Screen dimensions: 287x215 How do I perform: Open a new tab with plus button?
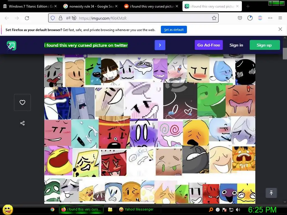(248, 6)
